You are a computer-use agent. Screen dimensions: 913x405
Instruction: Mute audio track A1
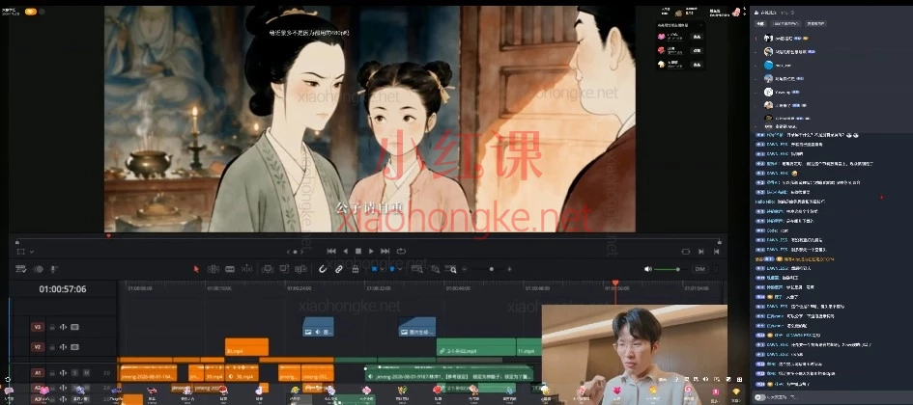point(86,372)
